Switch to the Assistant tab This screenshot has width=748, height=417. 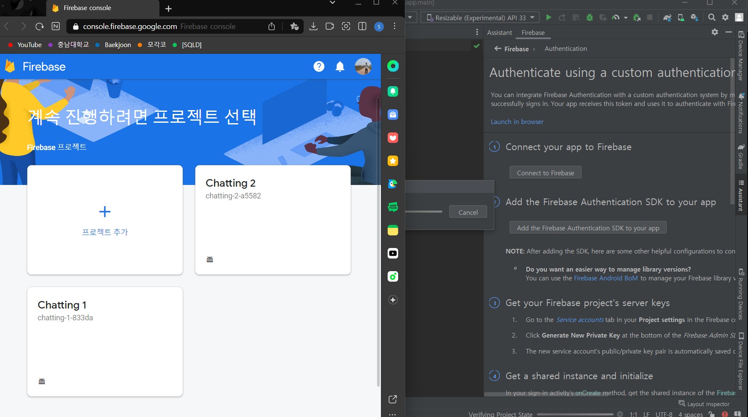coord(499,32)
